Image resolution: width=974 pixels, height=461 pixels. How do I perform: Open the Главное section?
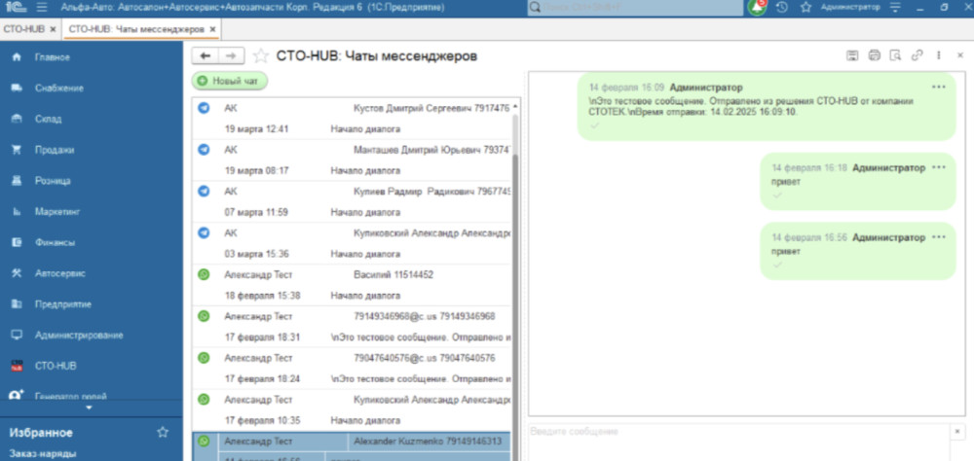pos(53,57)
